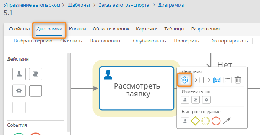Quick-create a yellow intermediate event circle
This screenshot has height=135, width=260.
206,121
